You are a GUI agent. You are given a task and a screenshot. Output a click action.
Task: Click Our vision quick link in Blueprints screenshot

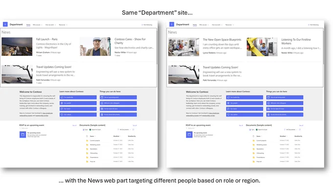pyautogui.click(x=244, y=109)
